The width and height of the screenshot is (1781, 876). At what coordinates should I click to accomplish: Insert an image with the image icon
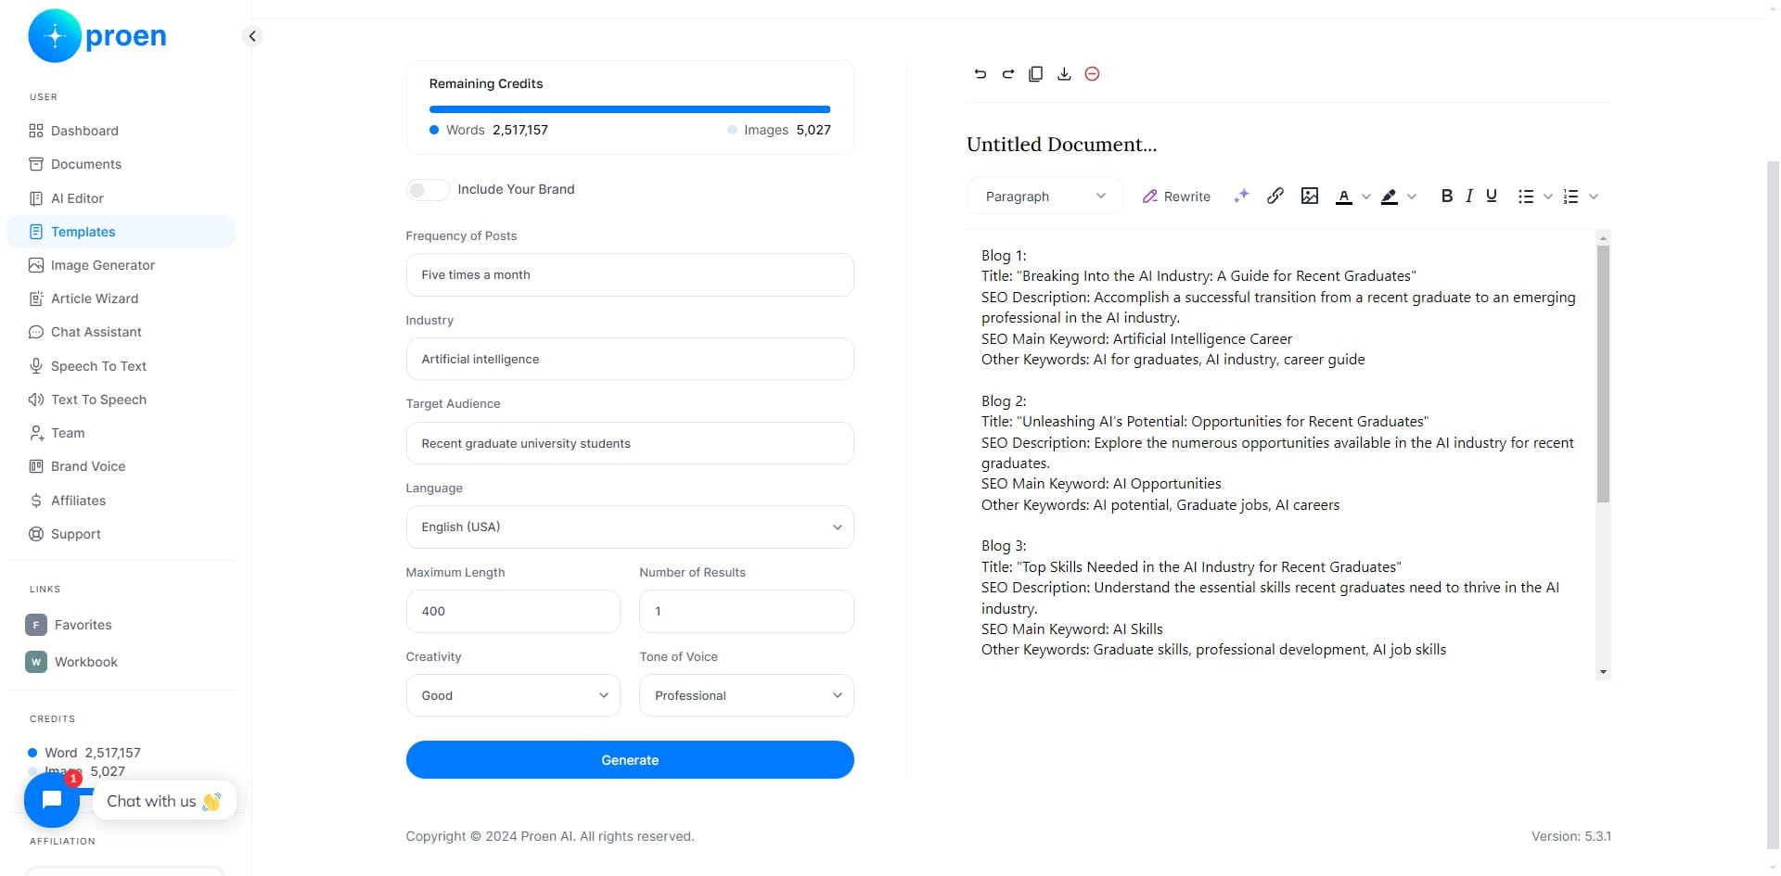click(x=1310, y=196)
